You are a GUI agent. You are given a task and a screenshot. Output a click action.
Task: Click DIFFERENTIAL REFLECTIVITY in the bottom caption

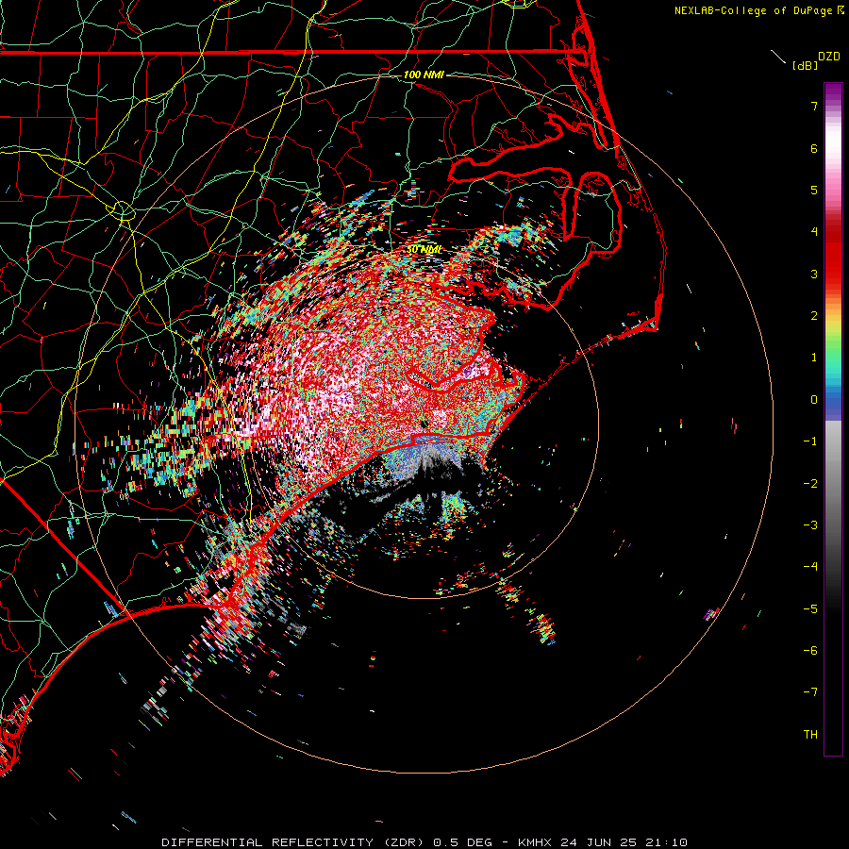pyautogui.click(x=268, y=842)
